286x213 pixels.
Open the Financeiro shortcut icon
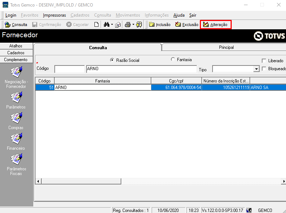pyautogui.click(x=16, y=139)
